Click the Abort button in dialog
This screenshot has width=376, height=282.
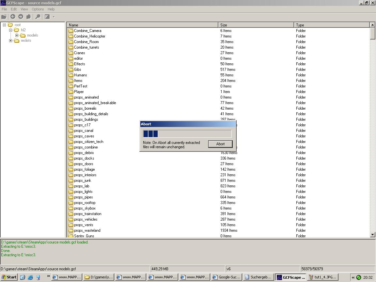click(220, 144)
